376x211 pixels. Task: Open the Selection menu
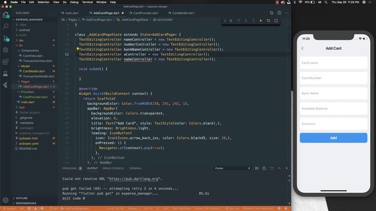click(43, 2)
